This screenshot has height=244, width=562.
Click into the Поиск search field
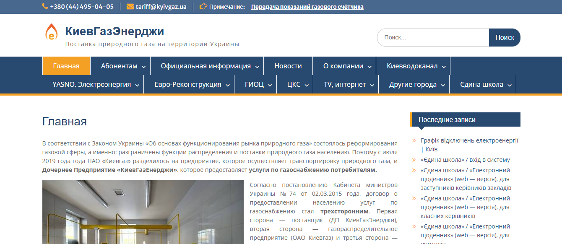tap(433, 37)
